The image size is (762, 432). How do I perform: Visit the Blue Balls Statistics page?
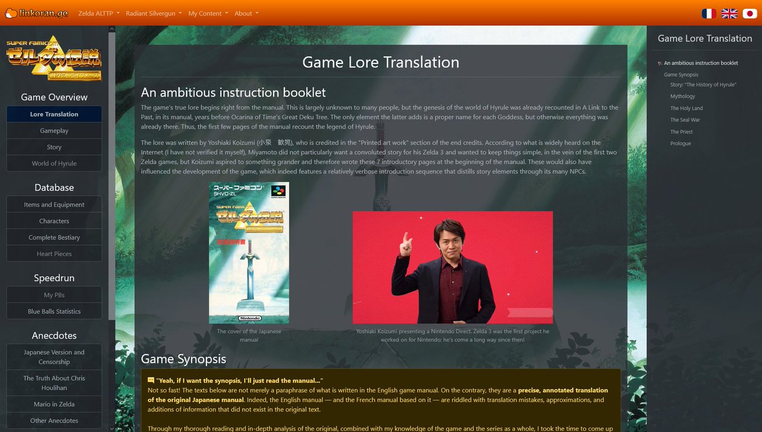click(x=54, y=311)
